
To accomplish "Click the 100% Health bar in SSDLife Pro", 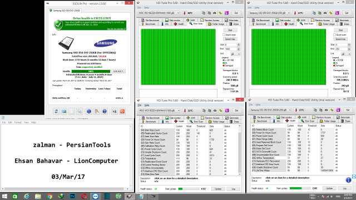I will 91,71.
